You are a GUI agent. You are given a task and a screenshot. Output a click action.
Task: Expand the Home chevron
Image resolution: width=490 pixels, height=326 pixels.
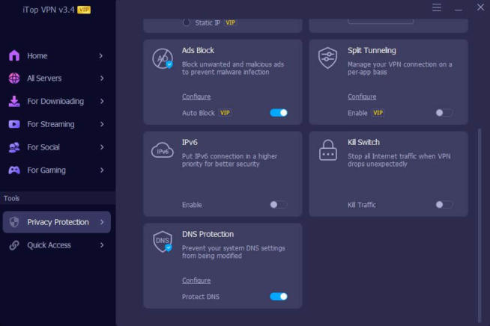click(x=101, y=56)
